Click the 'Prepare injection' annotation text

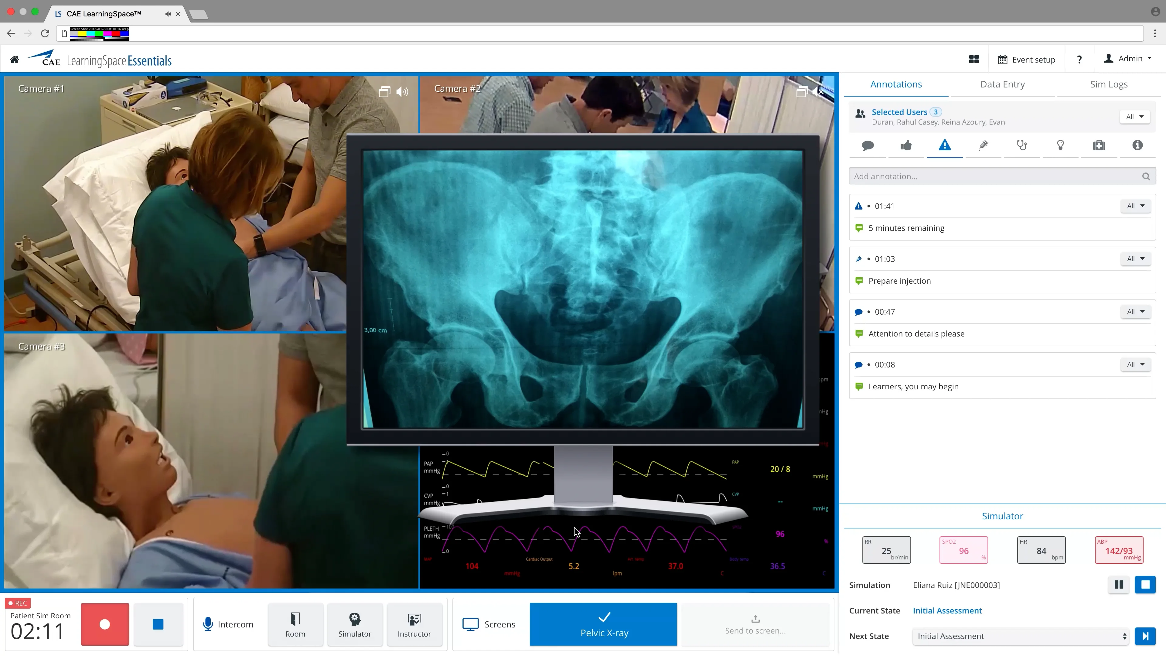click(899, 281)
